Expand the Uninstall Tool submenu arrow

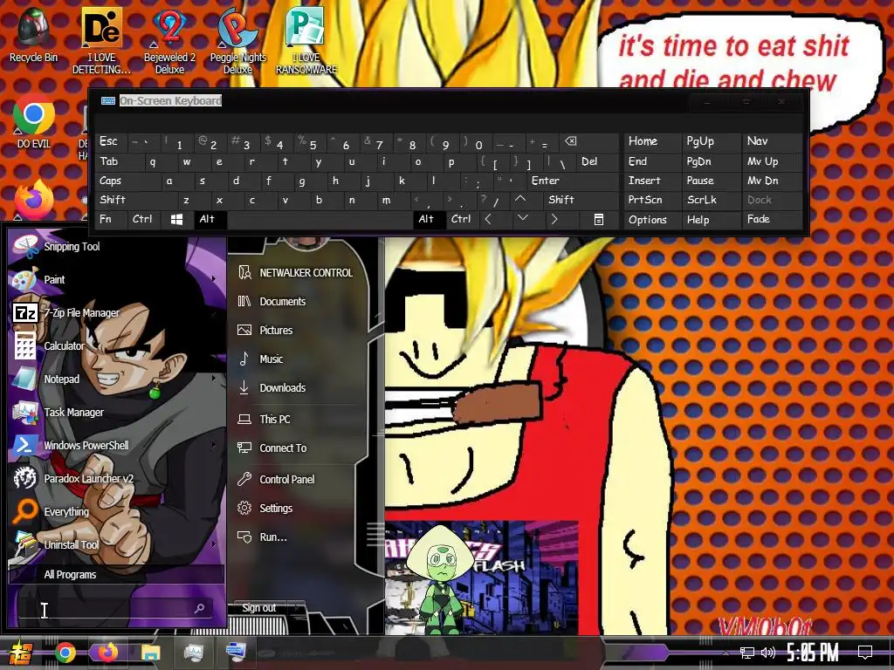[214, 544]
